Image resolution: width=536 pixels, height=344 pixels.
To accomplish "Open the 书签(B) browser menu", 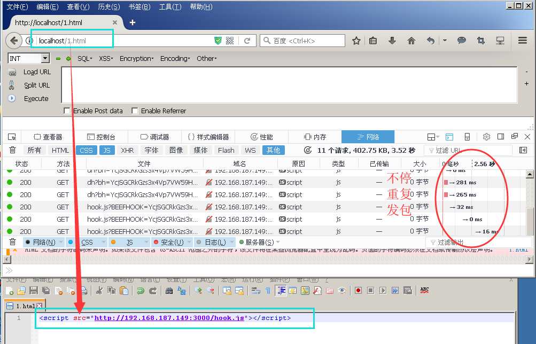I will click(x=139, y=7).
